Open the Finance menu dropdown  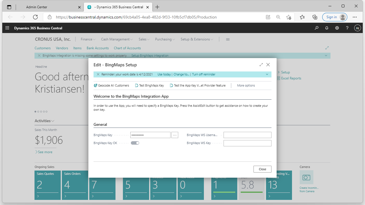88,39
